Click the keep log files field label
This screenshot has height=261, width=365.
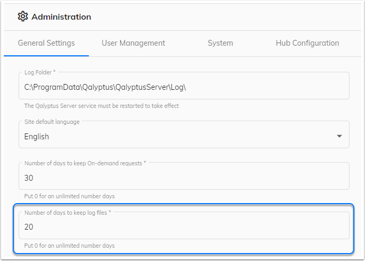click(68, 213)
